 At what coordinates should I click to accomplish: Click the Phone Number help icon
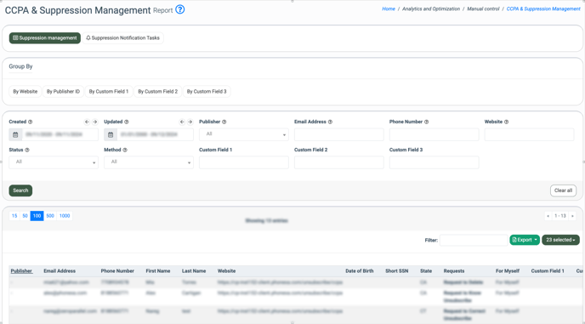[x=427, y=122]
